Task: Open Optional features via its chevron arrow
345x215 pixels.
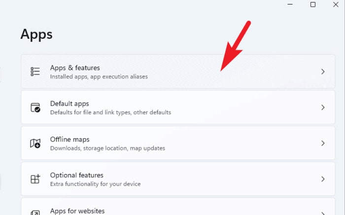Action: click(x=323, y=179)
